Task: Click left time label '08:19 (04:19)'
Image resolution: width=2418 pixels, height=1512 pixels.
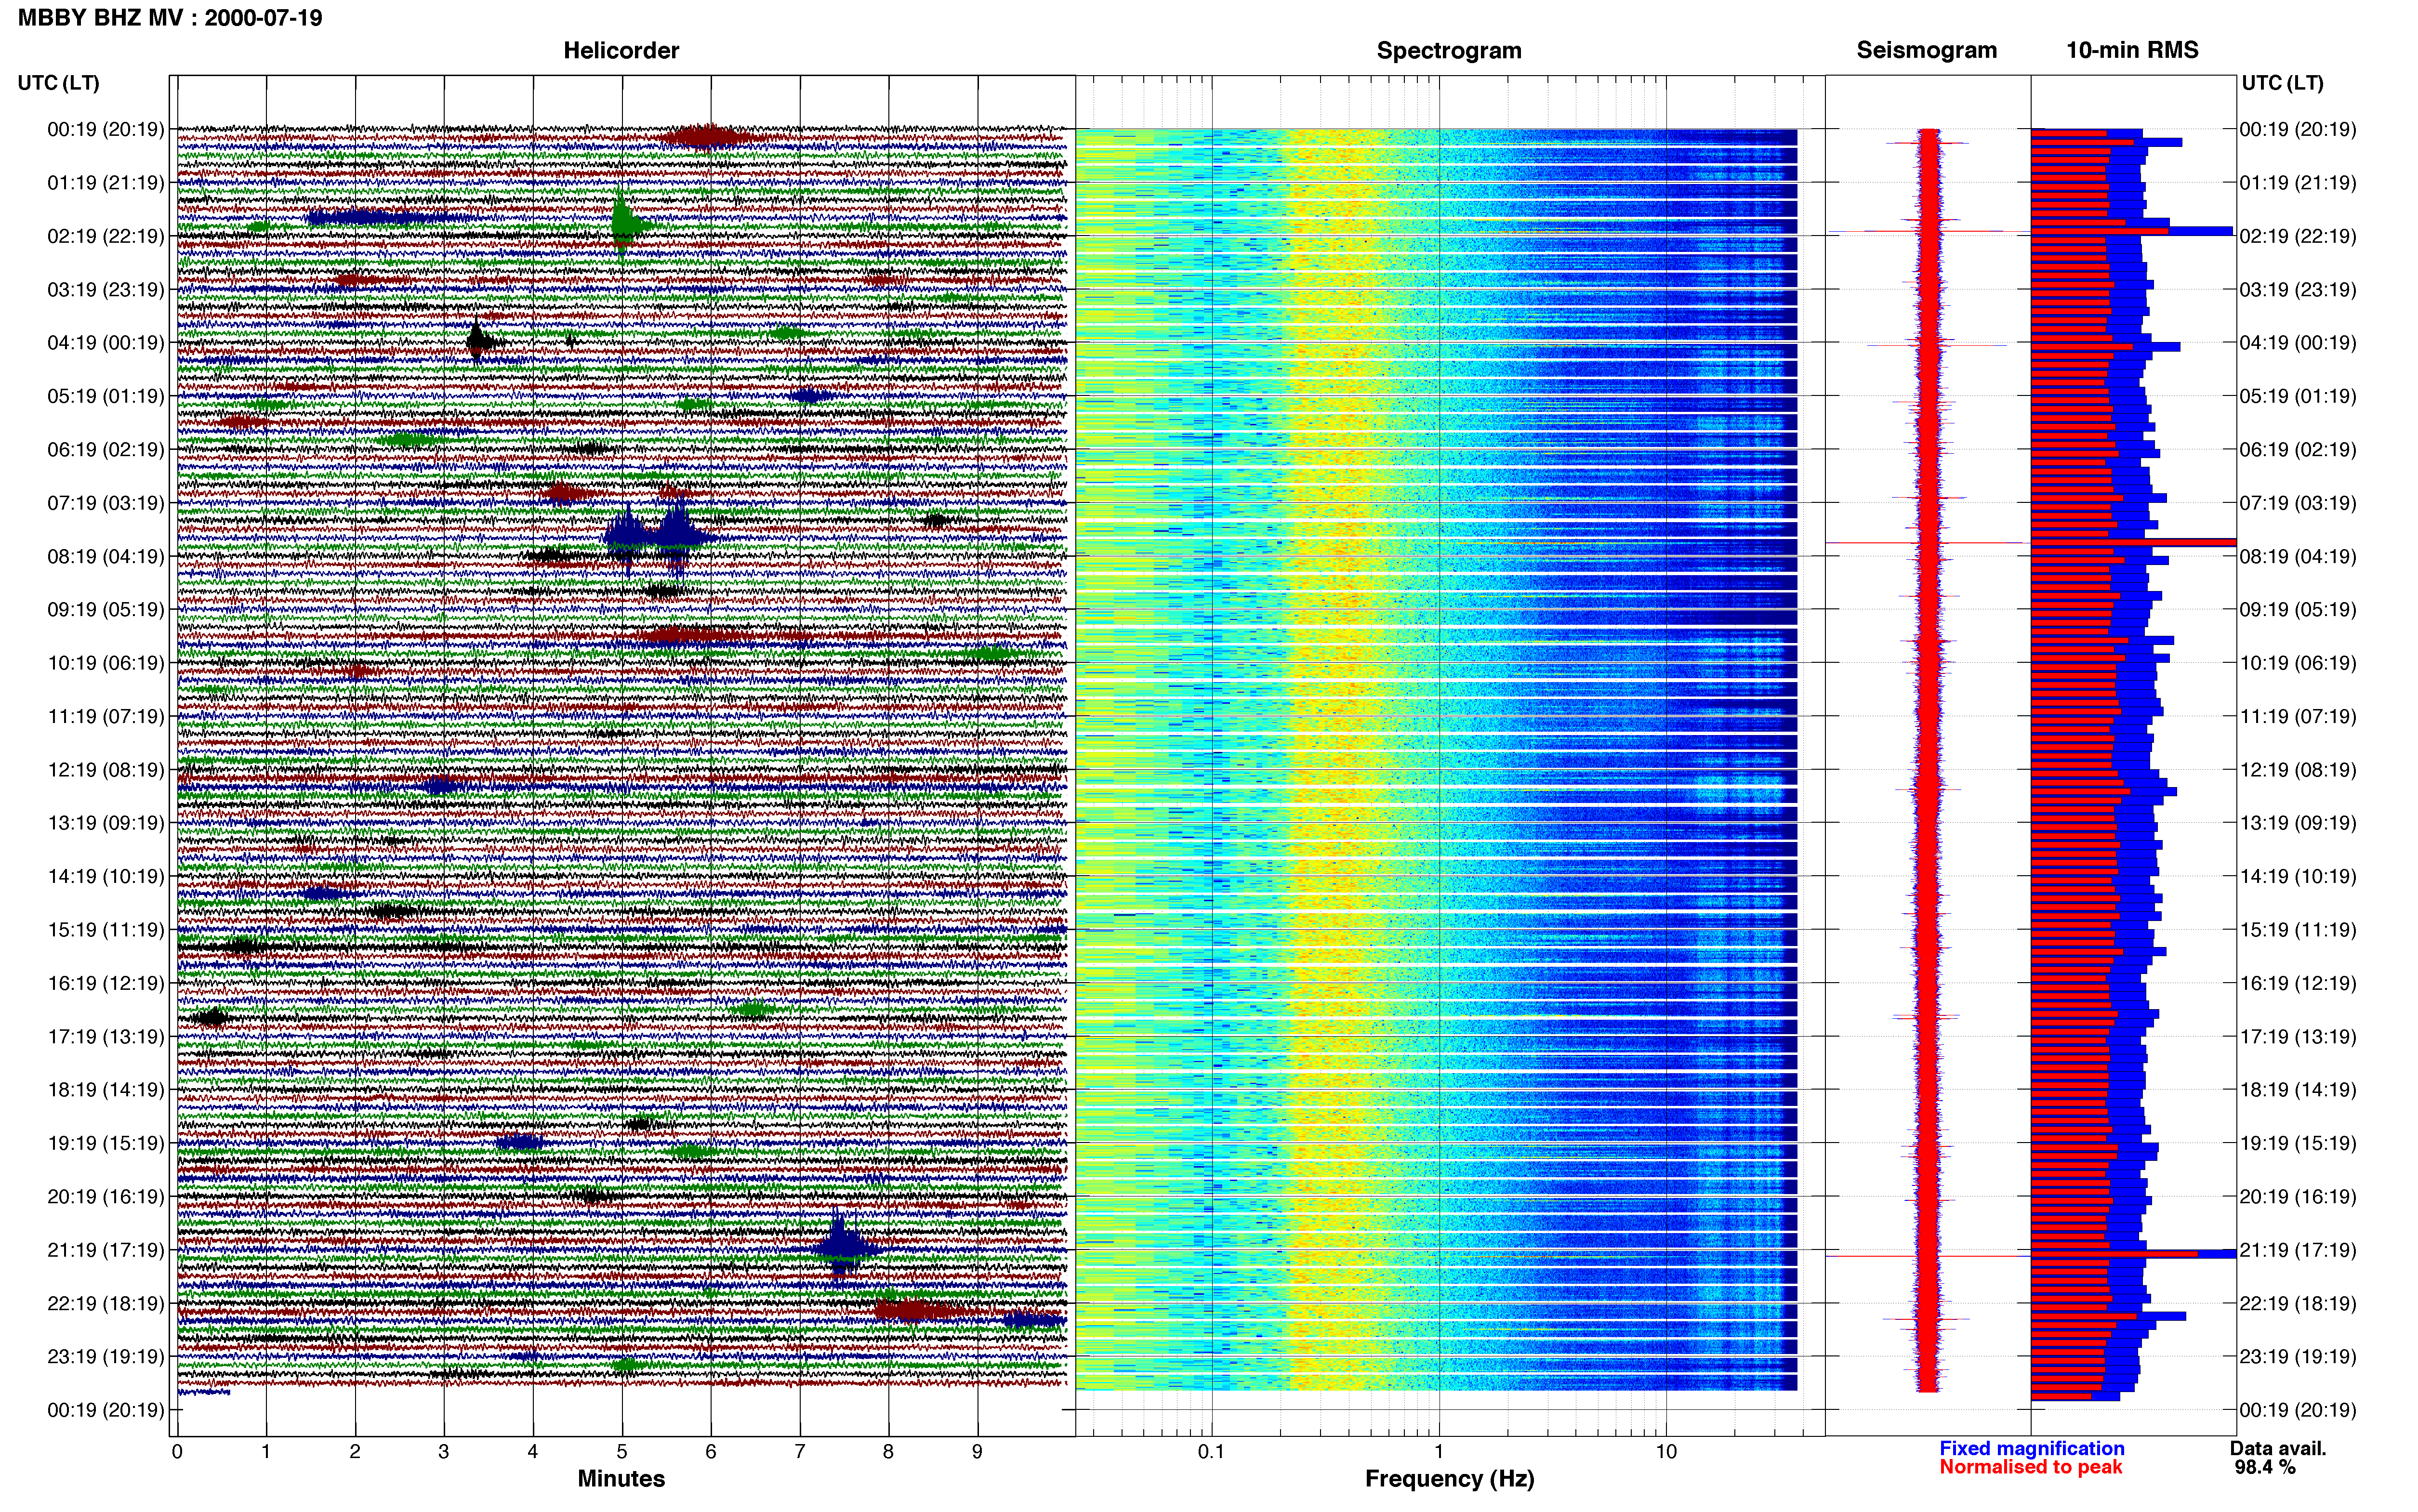Action: (106, 556)
